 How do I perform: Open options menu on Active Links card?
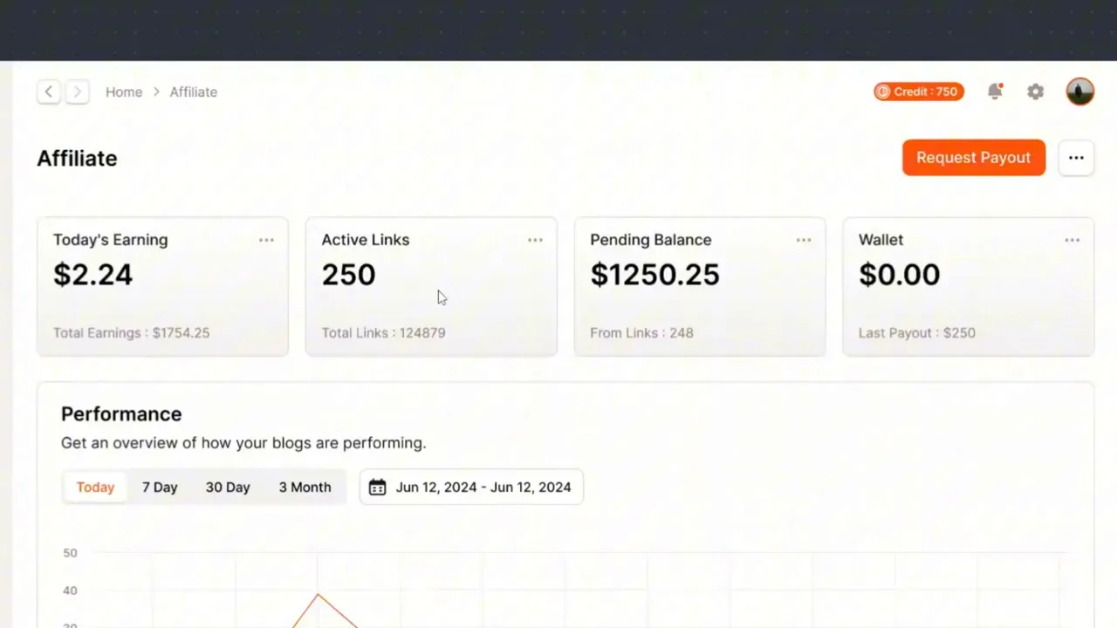[535, 240]
